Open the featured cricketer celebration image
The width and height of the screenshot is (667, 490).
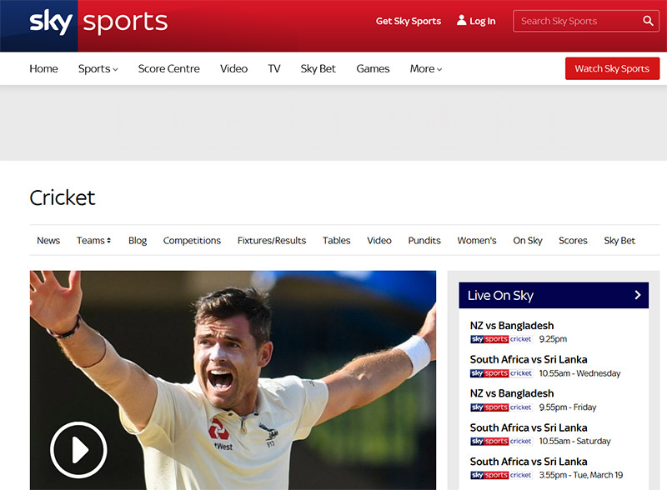[233, 380]
